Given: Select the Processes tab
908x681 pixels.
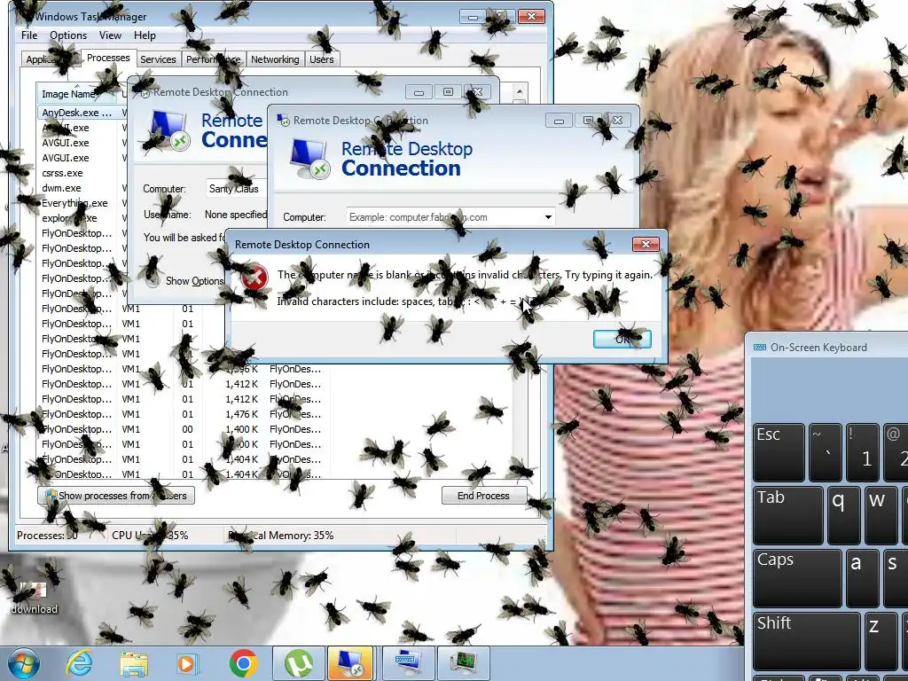Looking at the screenshot, I should 108,58.
